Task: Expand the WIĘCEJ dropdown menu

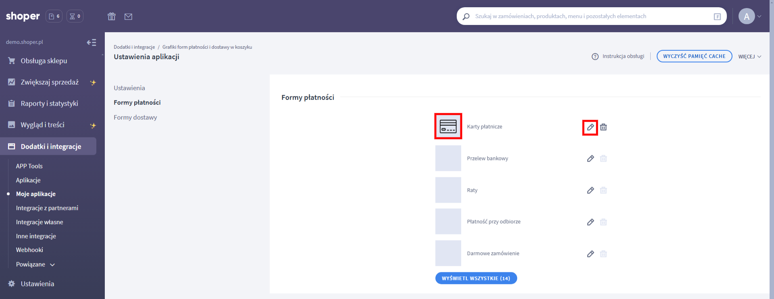Action: point(749,56)
